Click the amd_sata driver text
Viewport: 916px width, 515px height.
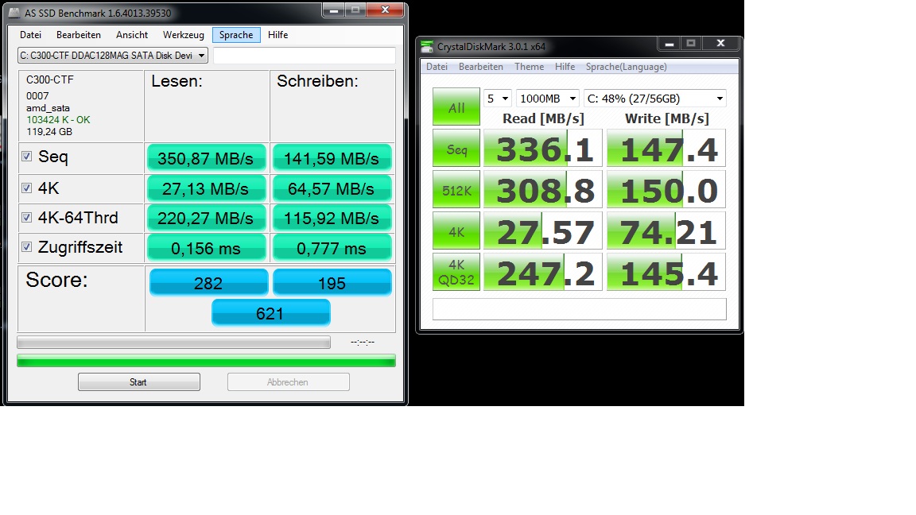click(x=48, y=108)
